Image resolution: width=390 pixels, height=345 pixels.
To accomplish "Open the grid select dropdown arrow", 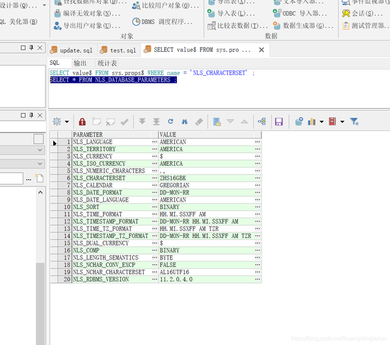I will click(67, 122).
